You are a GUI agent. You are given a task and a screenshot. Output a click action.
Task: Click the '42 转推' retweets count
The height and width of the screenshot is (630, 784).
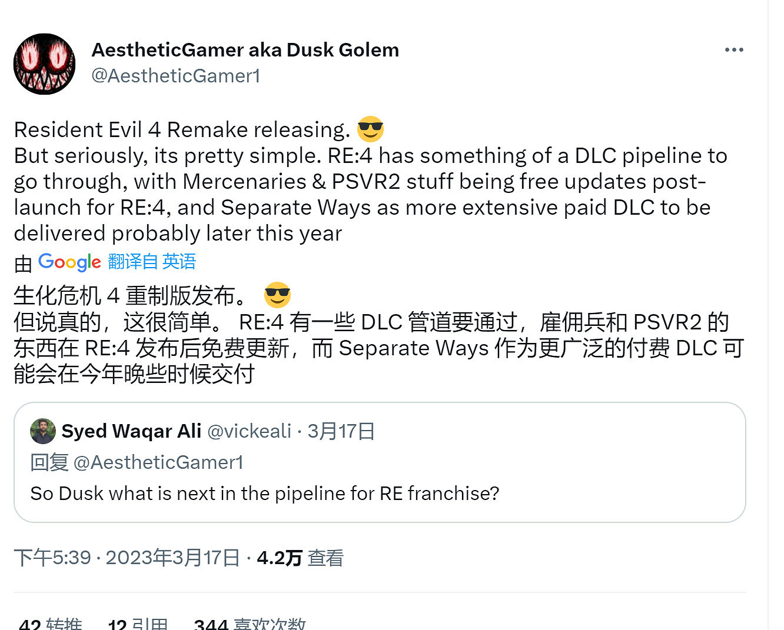(50, 623)
